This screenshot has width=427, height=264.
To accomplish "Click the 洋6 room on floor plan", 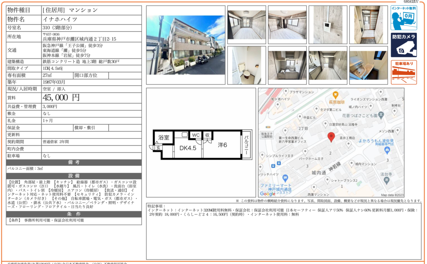I will (x=222, y=145).
